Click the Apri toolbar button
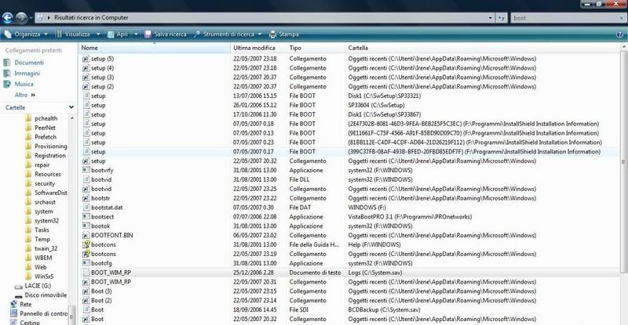Screen dimensions: 628x325 point(118,34)
